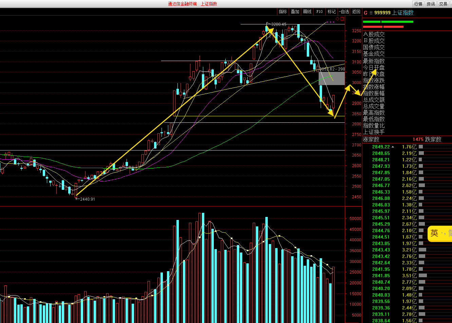Click the 2440.91 low price label on chart
Viewport: 452px width, 323px height.
(x=88, y=199)
